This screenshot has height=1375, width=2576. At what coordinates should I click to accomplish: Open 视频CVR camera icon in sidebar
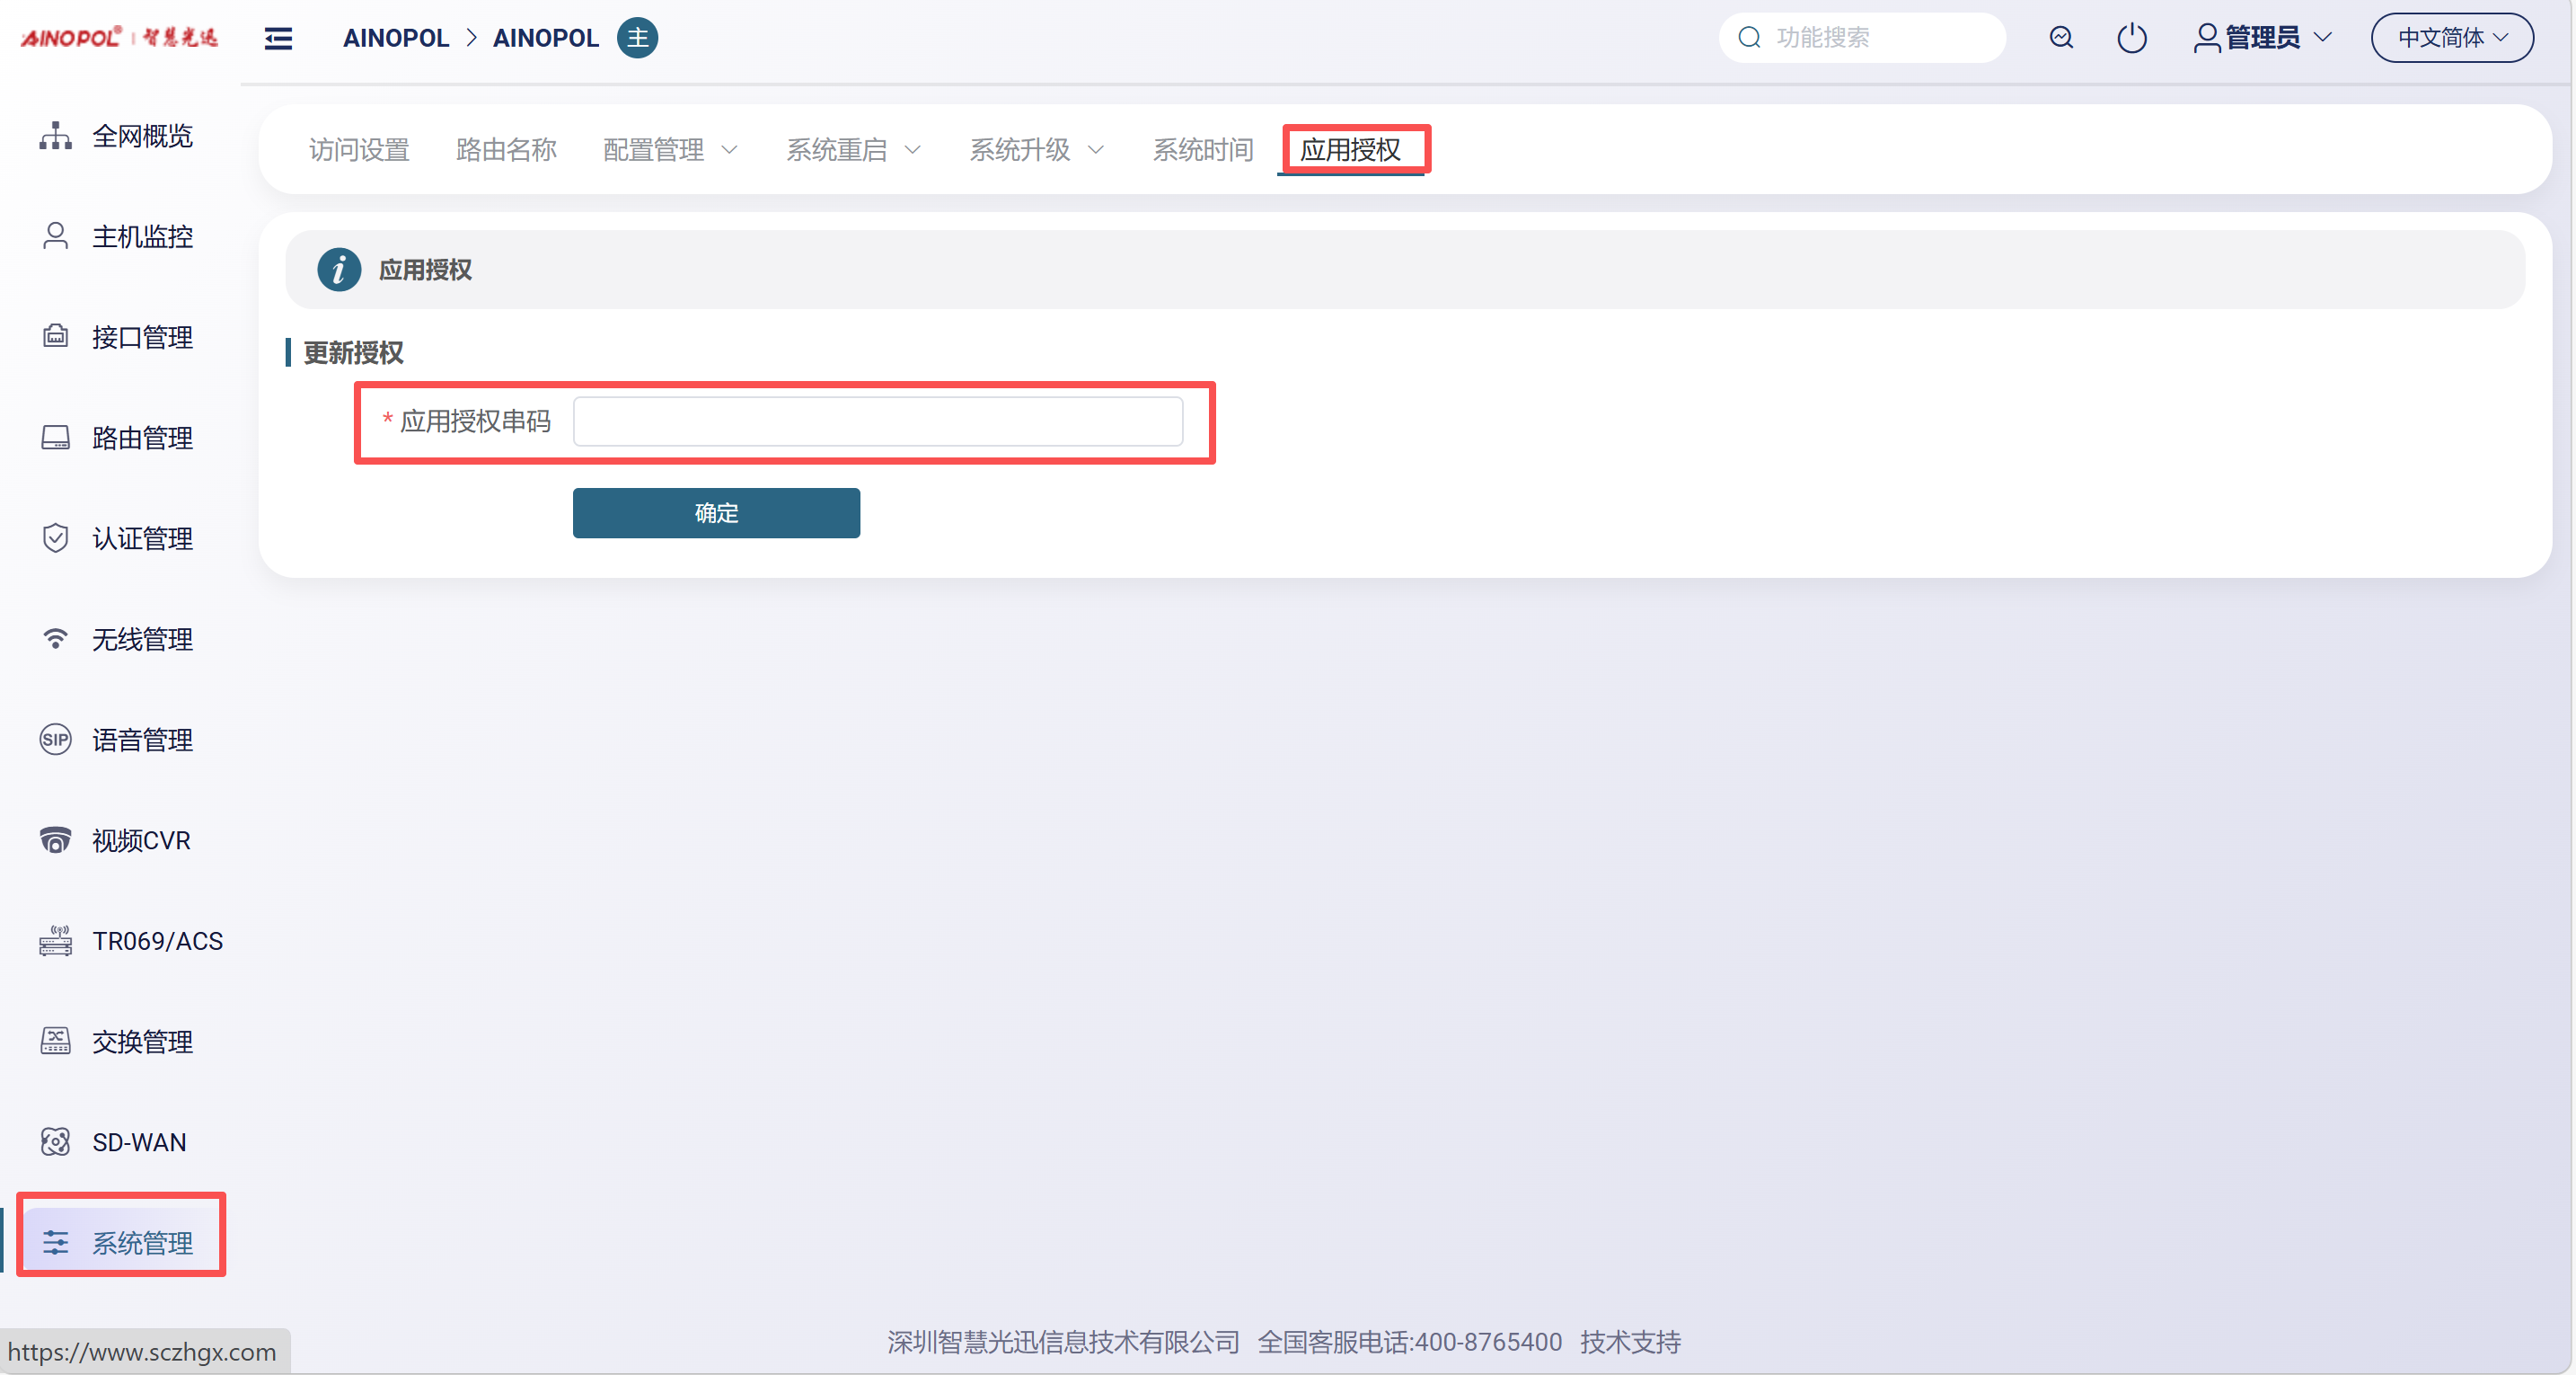click(55, 839)
